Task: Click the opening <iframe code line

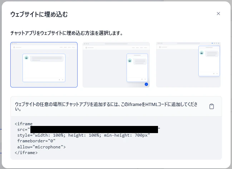Action: (x=24, y=124)
